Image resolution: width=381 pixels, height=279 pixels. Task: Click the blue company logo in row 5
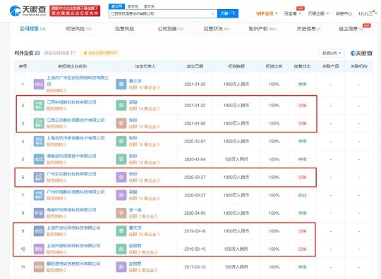pyautogui.click(x=39, y=159)
